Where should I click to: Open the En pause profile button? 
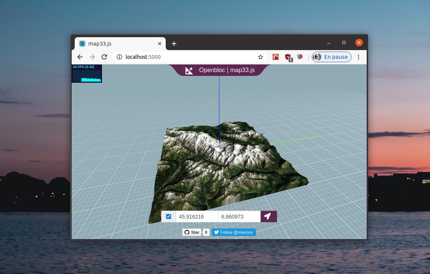point(331,57)
